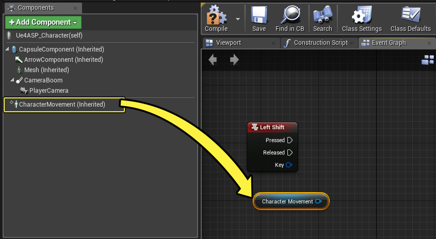Image resolution: width=436 pixels, height=239 pixels.
Task: Open the Compile options dropdown arrow
Action: (x=238, y=19)
